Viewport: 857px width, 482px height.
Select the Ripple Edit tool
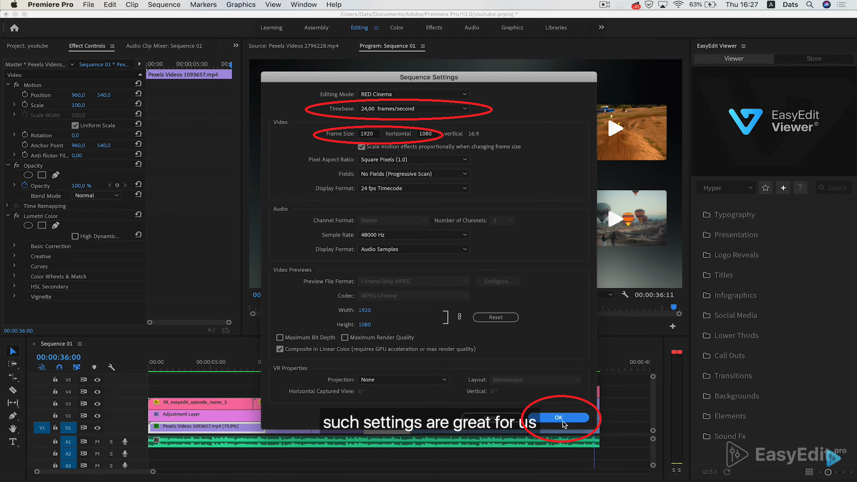[13, 377]
